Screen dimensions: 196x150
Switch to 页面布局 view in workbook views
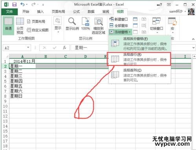[36, 22]
